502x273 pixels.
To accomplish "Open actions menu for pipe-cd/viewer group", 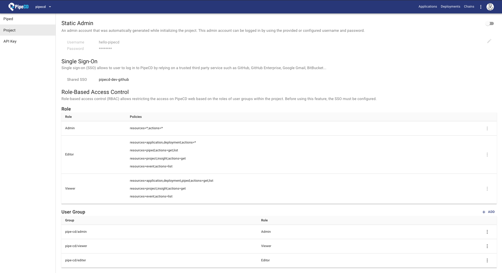I will [x=487, y=246].
